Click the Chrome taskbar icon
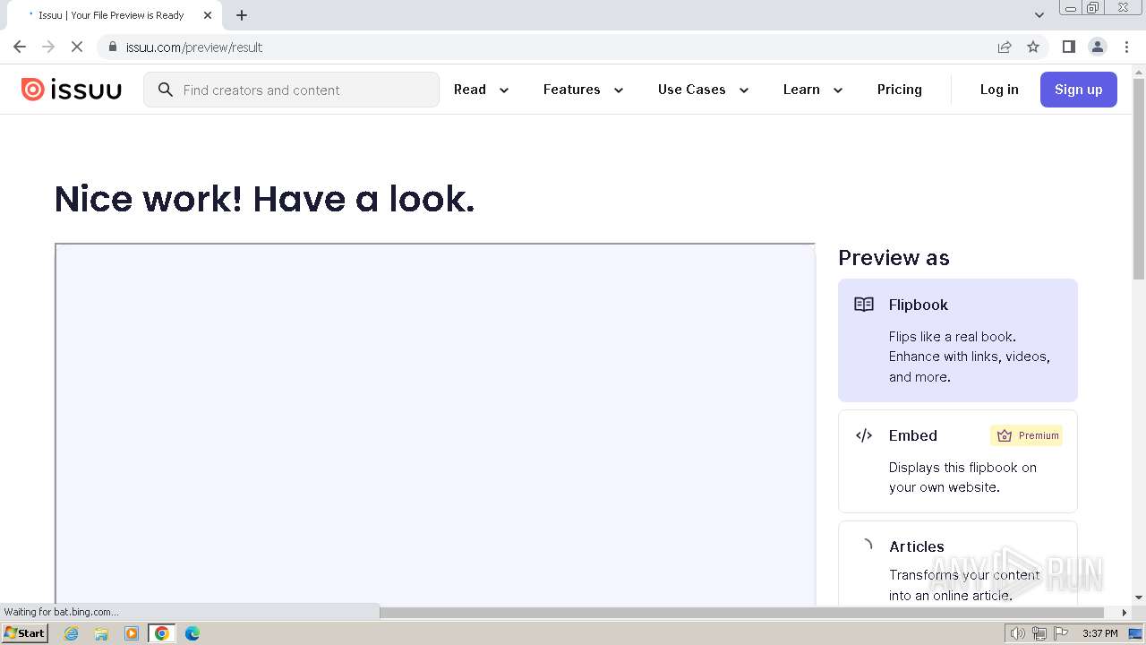 pyautogui.click(x=162, y=633)
